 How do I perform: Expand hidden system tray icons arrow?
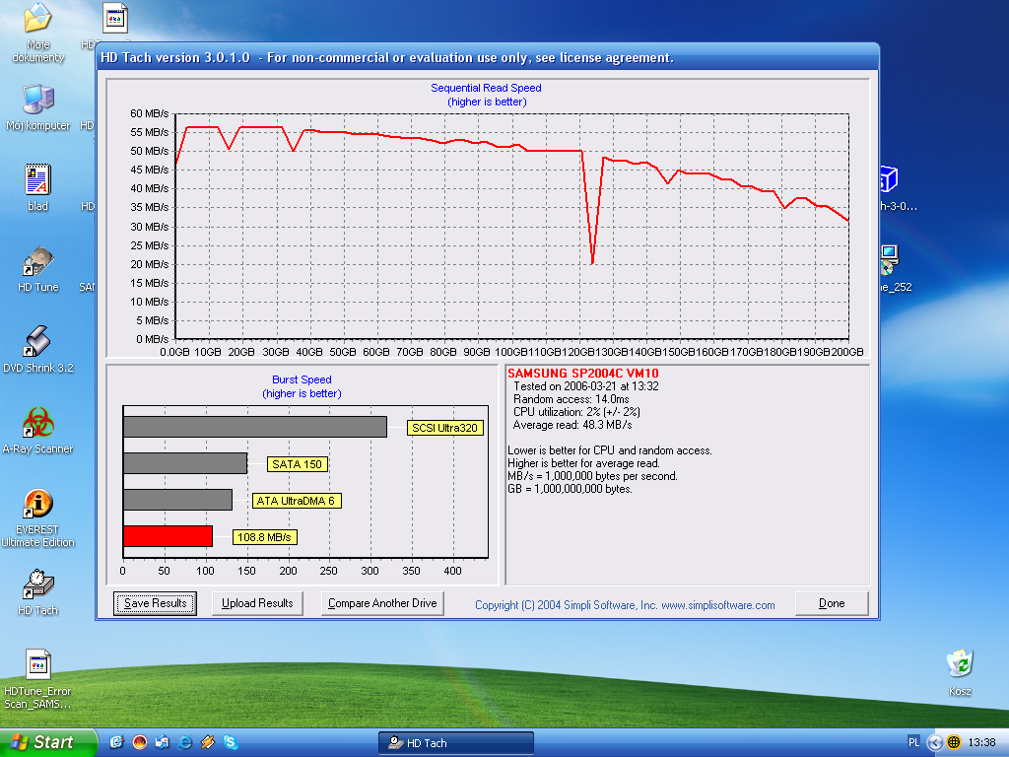935,742
